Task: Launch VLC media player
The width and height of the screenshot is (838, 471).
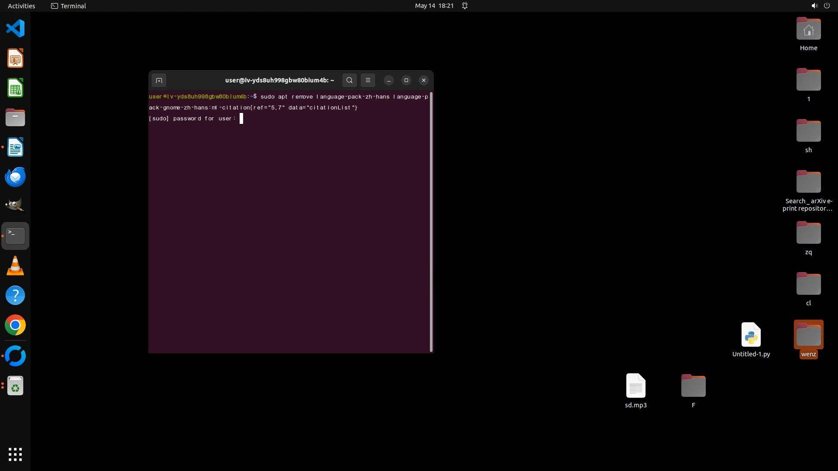Action: coord(15,266)
